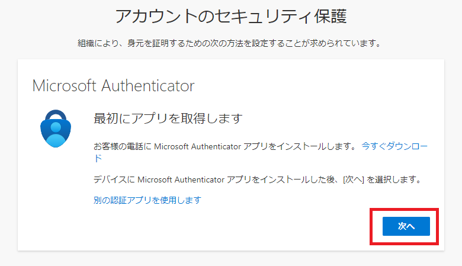This screenshot has height=266, width=462.
Task: Click the Microsoft Authenticator card heading
Action: click(x=114, y=86)
